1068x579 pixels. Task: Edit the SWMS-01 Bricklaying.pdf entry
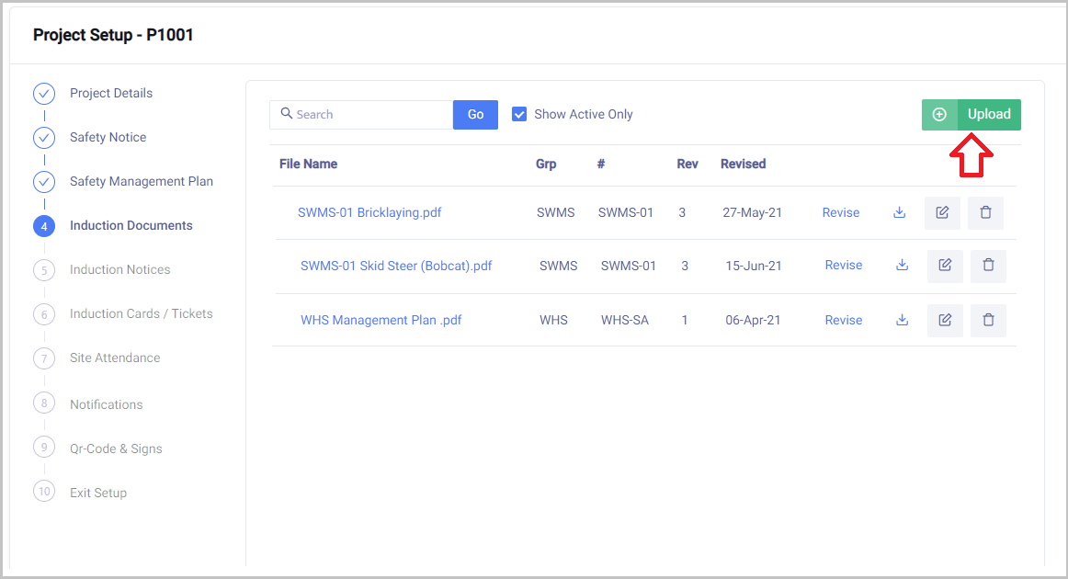click(x=942, y=212)
